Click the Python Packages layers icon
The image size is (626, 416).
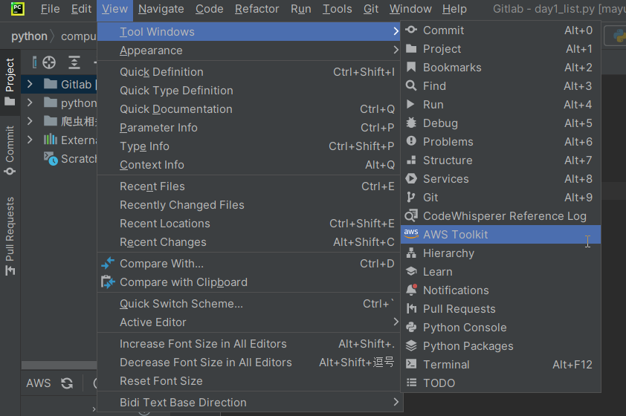point(411,346)
